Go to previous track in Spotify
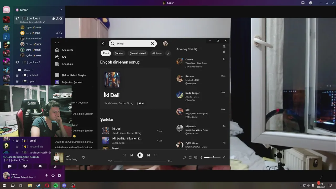Image resolution: width=336 pixels, height=189 pixels. coord(132,155)
